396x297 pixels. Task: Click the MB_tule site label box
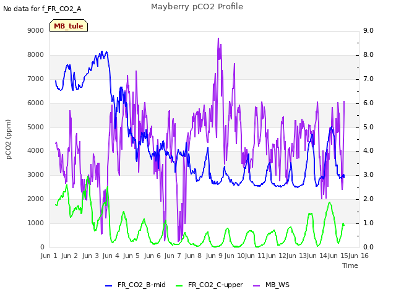coord(69,25)
